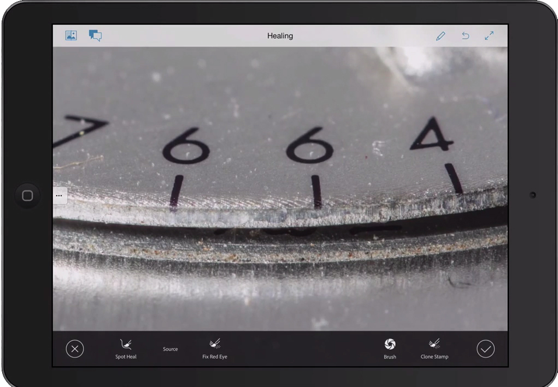The image size is (558, 387).
Task: Tap the tick mark below the 4
Action: pos(454,178)
